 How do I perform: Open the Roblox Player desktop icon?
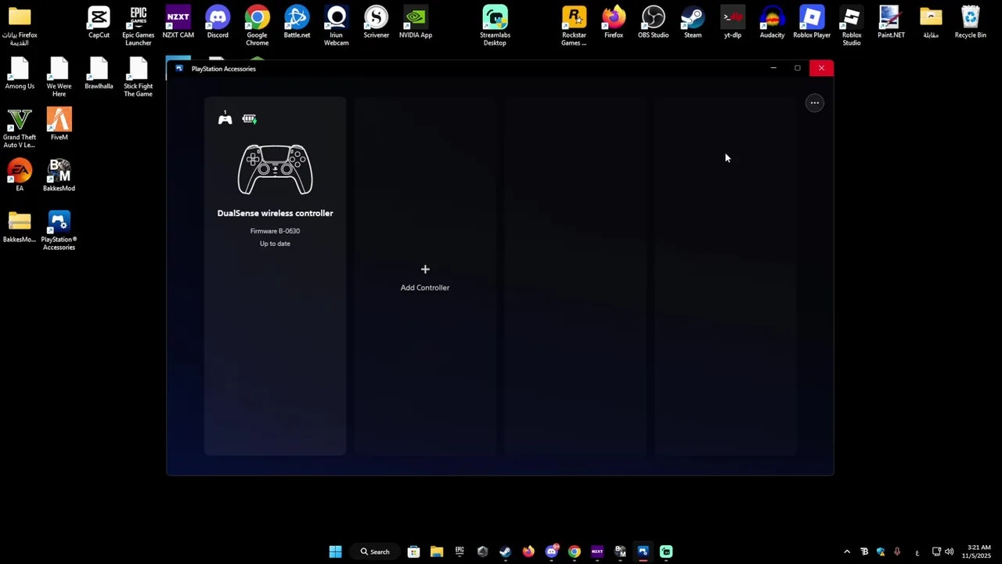(x=812, y=23)
